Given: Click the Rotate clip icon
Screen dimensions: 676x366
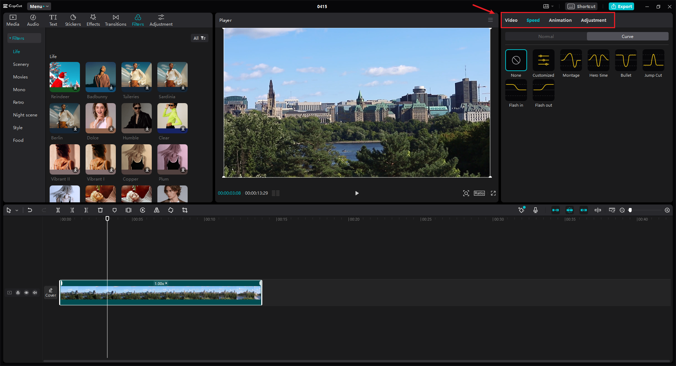Looking at the screenshot, I should (x=171, y=210).
